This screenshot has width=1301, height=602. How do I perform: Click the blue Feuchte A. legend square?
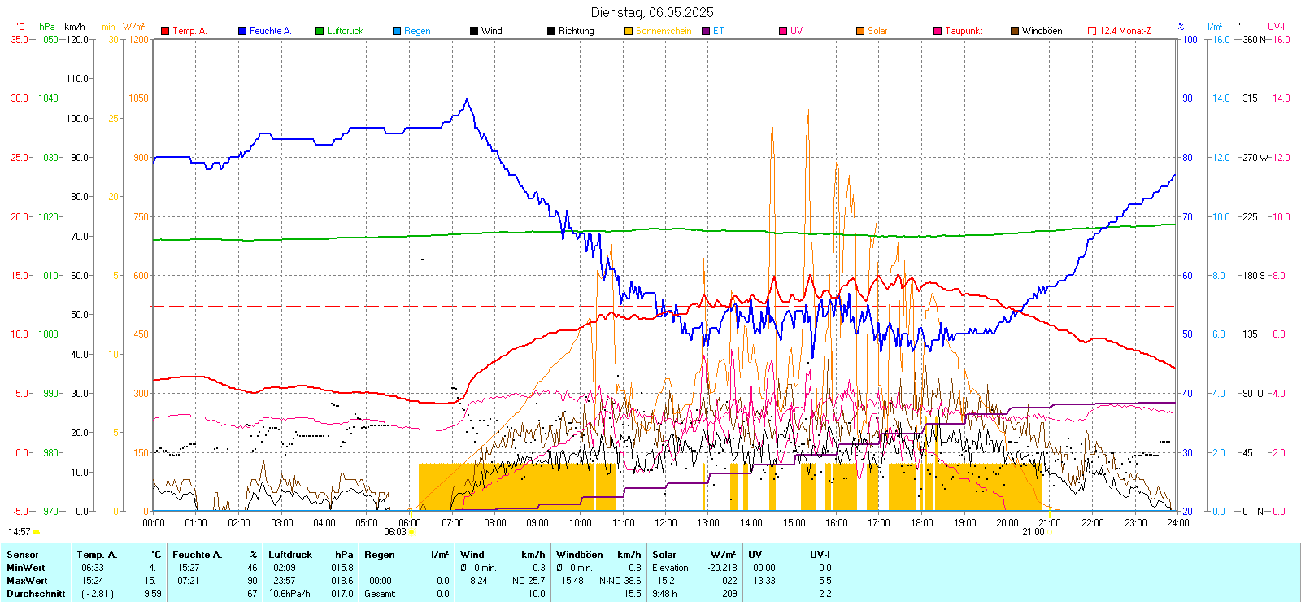242,31
